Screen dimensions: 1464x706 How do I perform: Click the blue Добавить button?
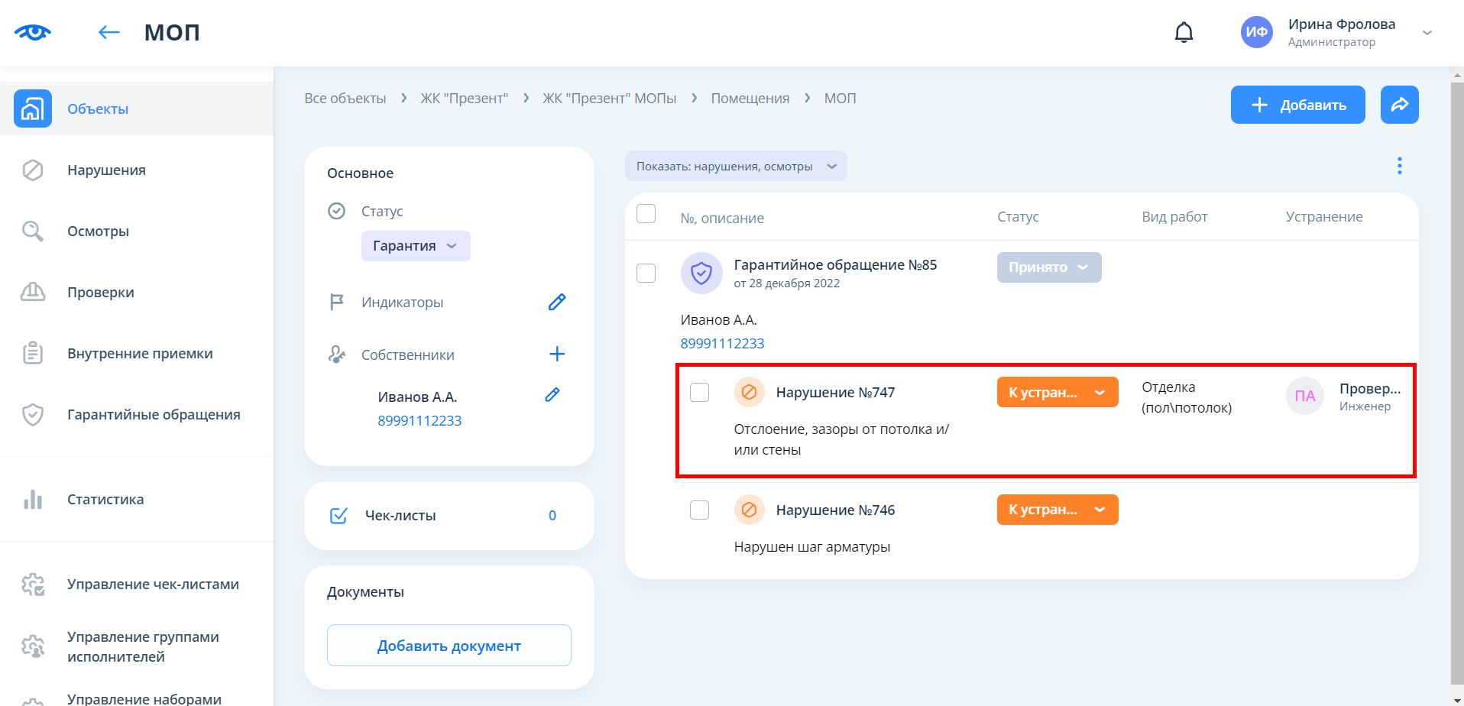coord(1297,105)
